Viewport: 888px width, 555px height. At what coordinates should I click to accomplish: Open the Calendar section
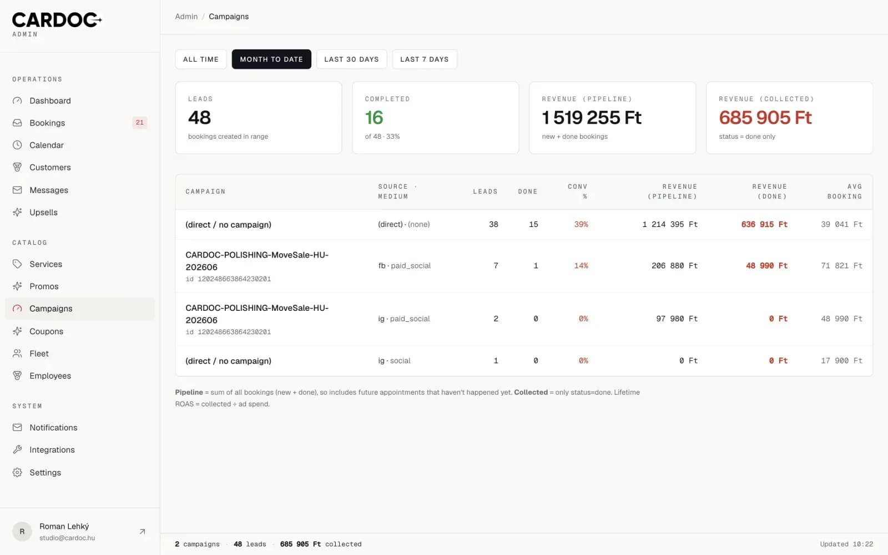coord(80,145)
